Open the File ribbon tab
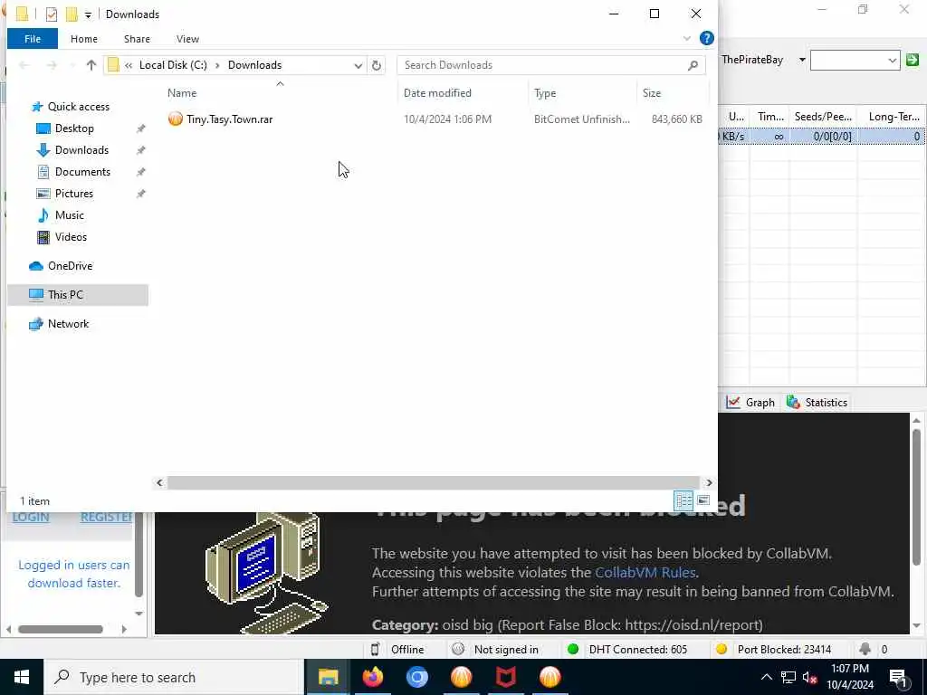 click(33, 39)
